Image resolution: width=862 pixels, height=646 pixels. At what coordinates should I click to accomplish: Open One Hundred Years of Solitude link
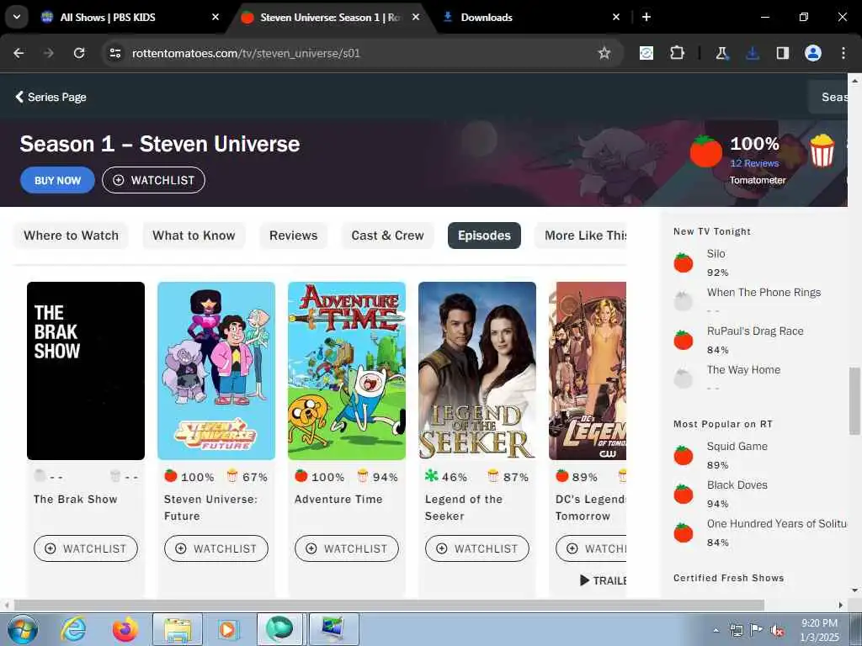click(776, 523)
